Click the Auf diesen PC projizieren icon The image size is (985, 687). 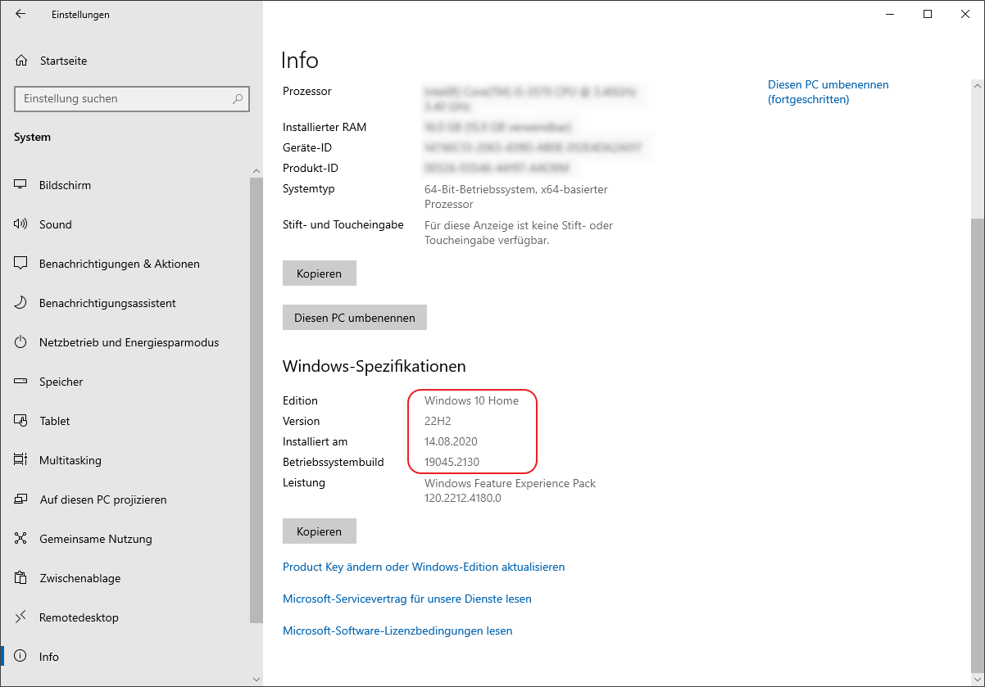coord(21,499)
